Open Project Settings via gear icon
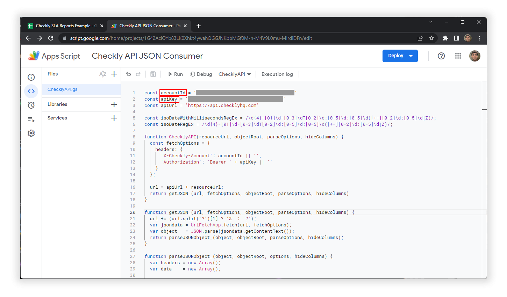The width and height of the screenshot is (507, 297). pyautogui.click(x=31, y=133)
